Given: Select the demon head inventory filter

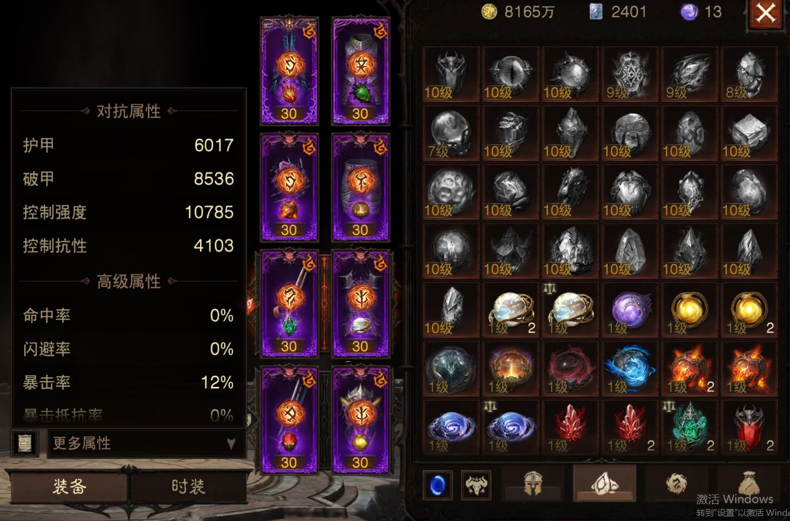Looking at the screenshot, I should point(476,485).
